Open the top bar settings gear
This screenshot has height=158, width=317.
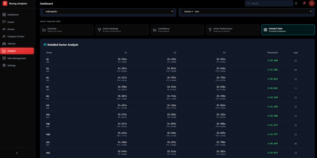[296, 4]
